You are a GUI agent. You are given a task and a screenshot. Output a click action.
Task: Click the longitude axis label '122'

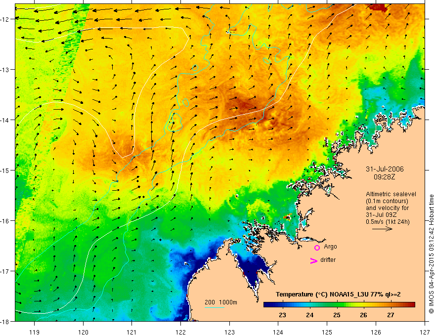click(x=180, y=332)
